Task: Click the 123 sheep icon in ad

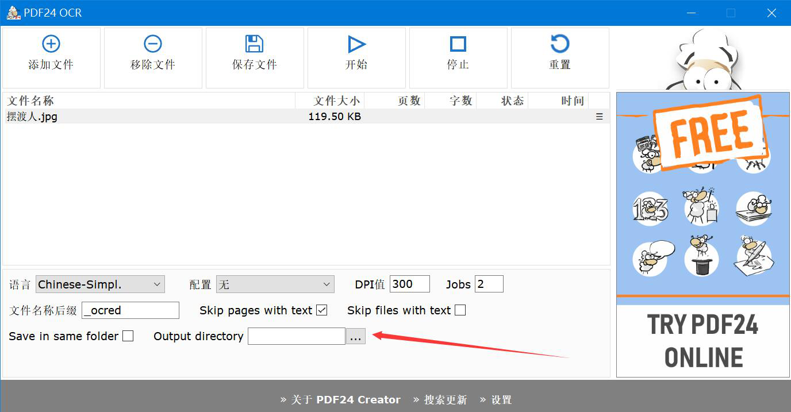Action: (650, 209)
